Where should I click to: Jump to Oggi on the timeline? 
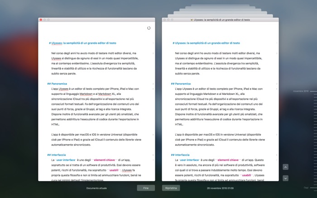tap(306, 188)
